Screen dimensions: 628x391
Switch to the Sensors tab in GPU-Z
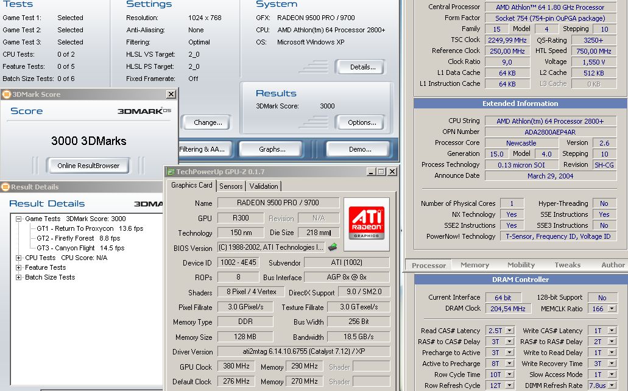231,186
